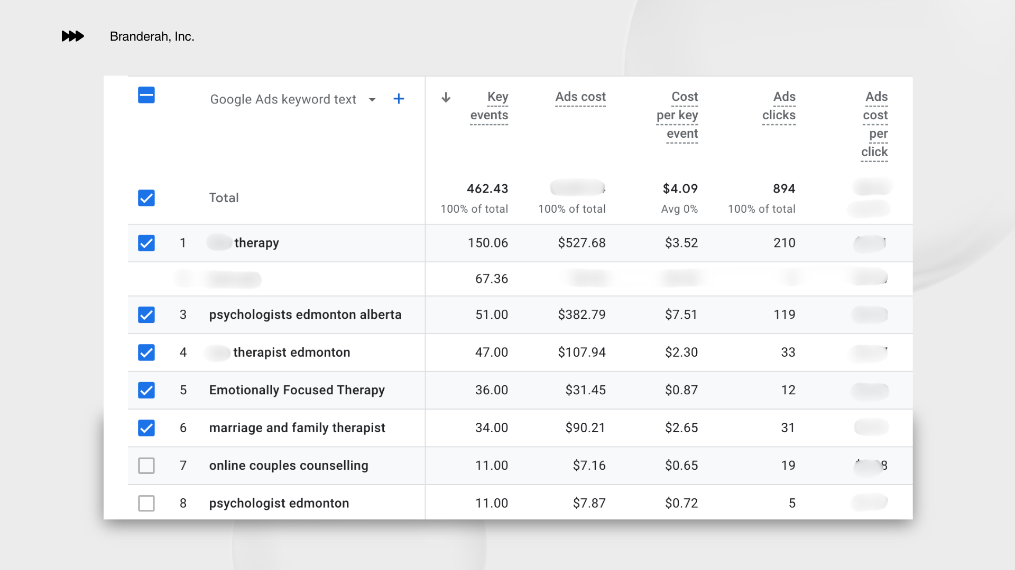Viewport: 1015px width, 570px height.
Task: Click ads clicks value 19
Action: point(788,465)
